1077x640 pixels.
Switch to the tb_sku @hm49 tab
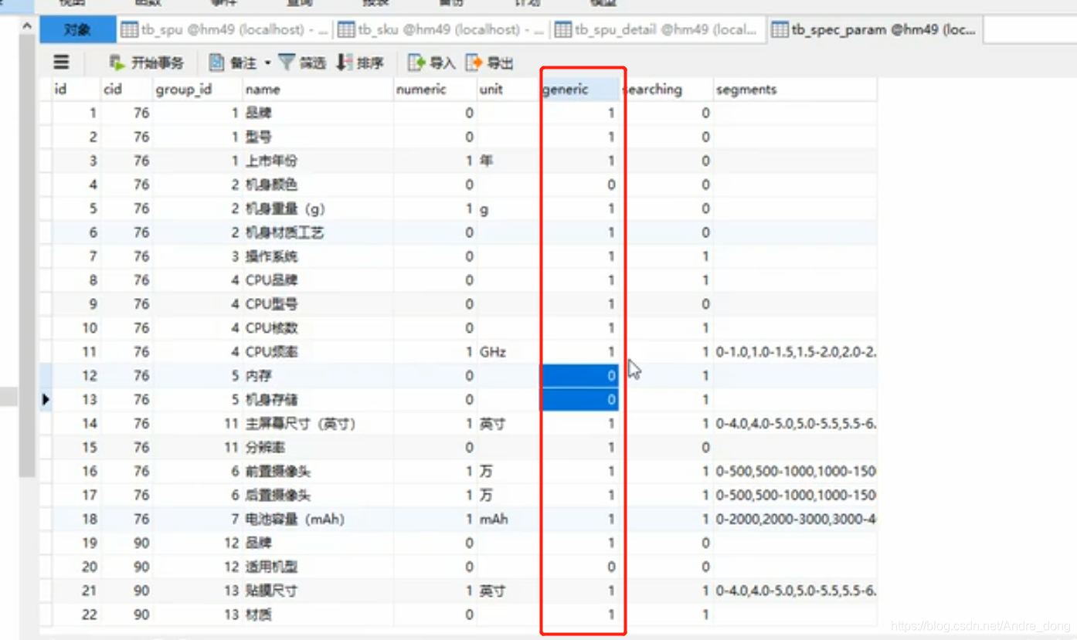441,30
